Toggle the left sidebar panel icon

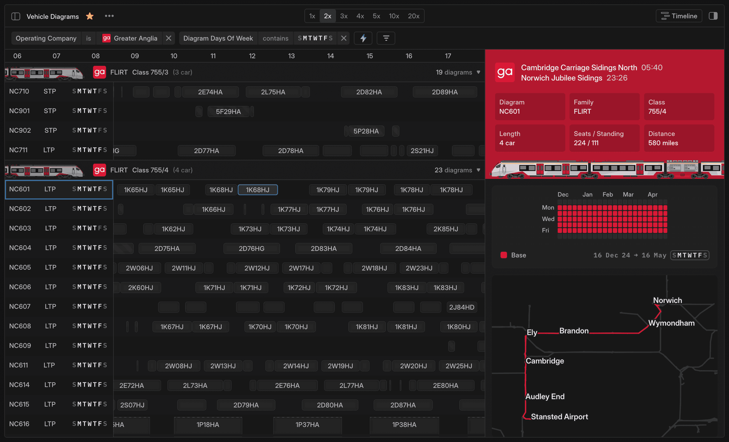point(16,16)
